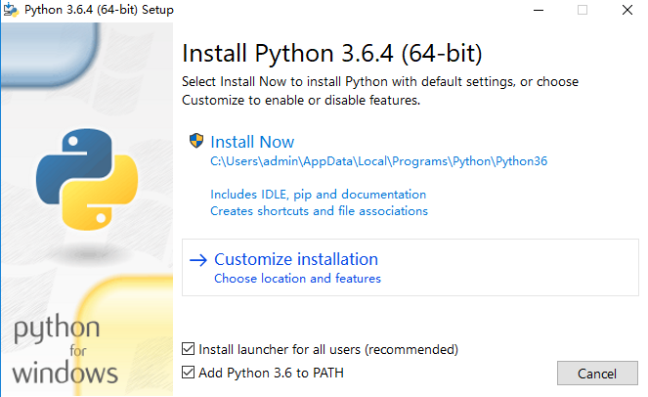The width and height of the screenshot is (648, 397).
Task: Close the Python 3.6.4 Setup dialog
Action: (x=626, y=10)
